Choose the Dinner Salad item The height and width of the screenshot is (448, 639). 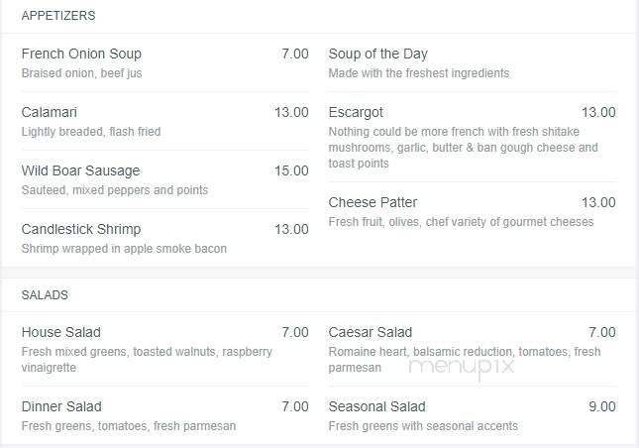click(61, 406)
